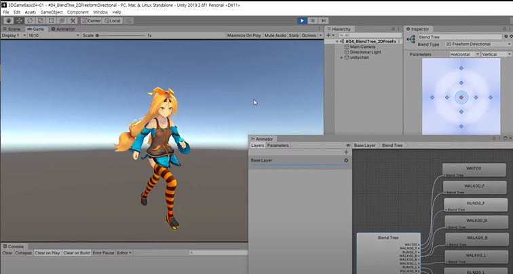Open the 16:10 aspect ratio dropdown
513x274 pixels.
(54, 35)
